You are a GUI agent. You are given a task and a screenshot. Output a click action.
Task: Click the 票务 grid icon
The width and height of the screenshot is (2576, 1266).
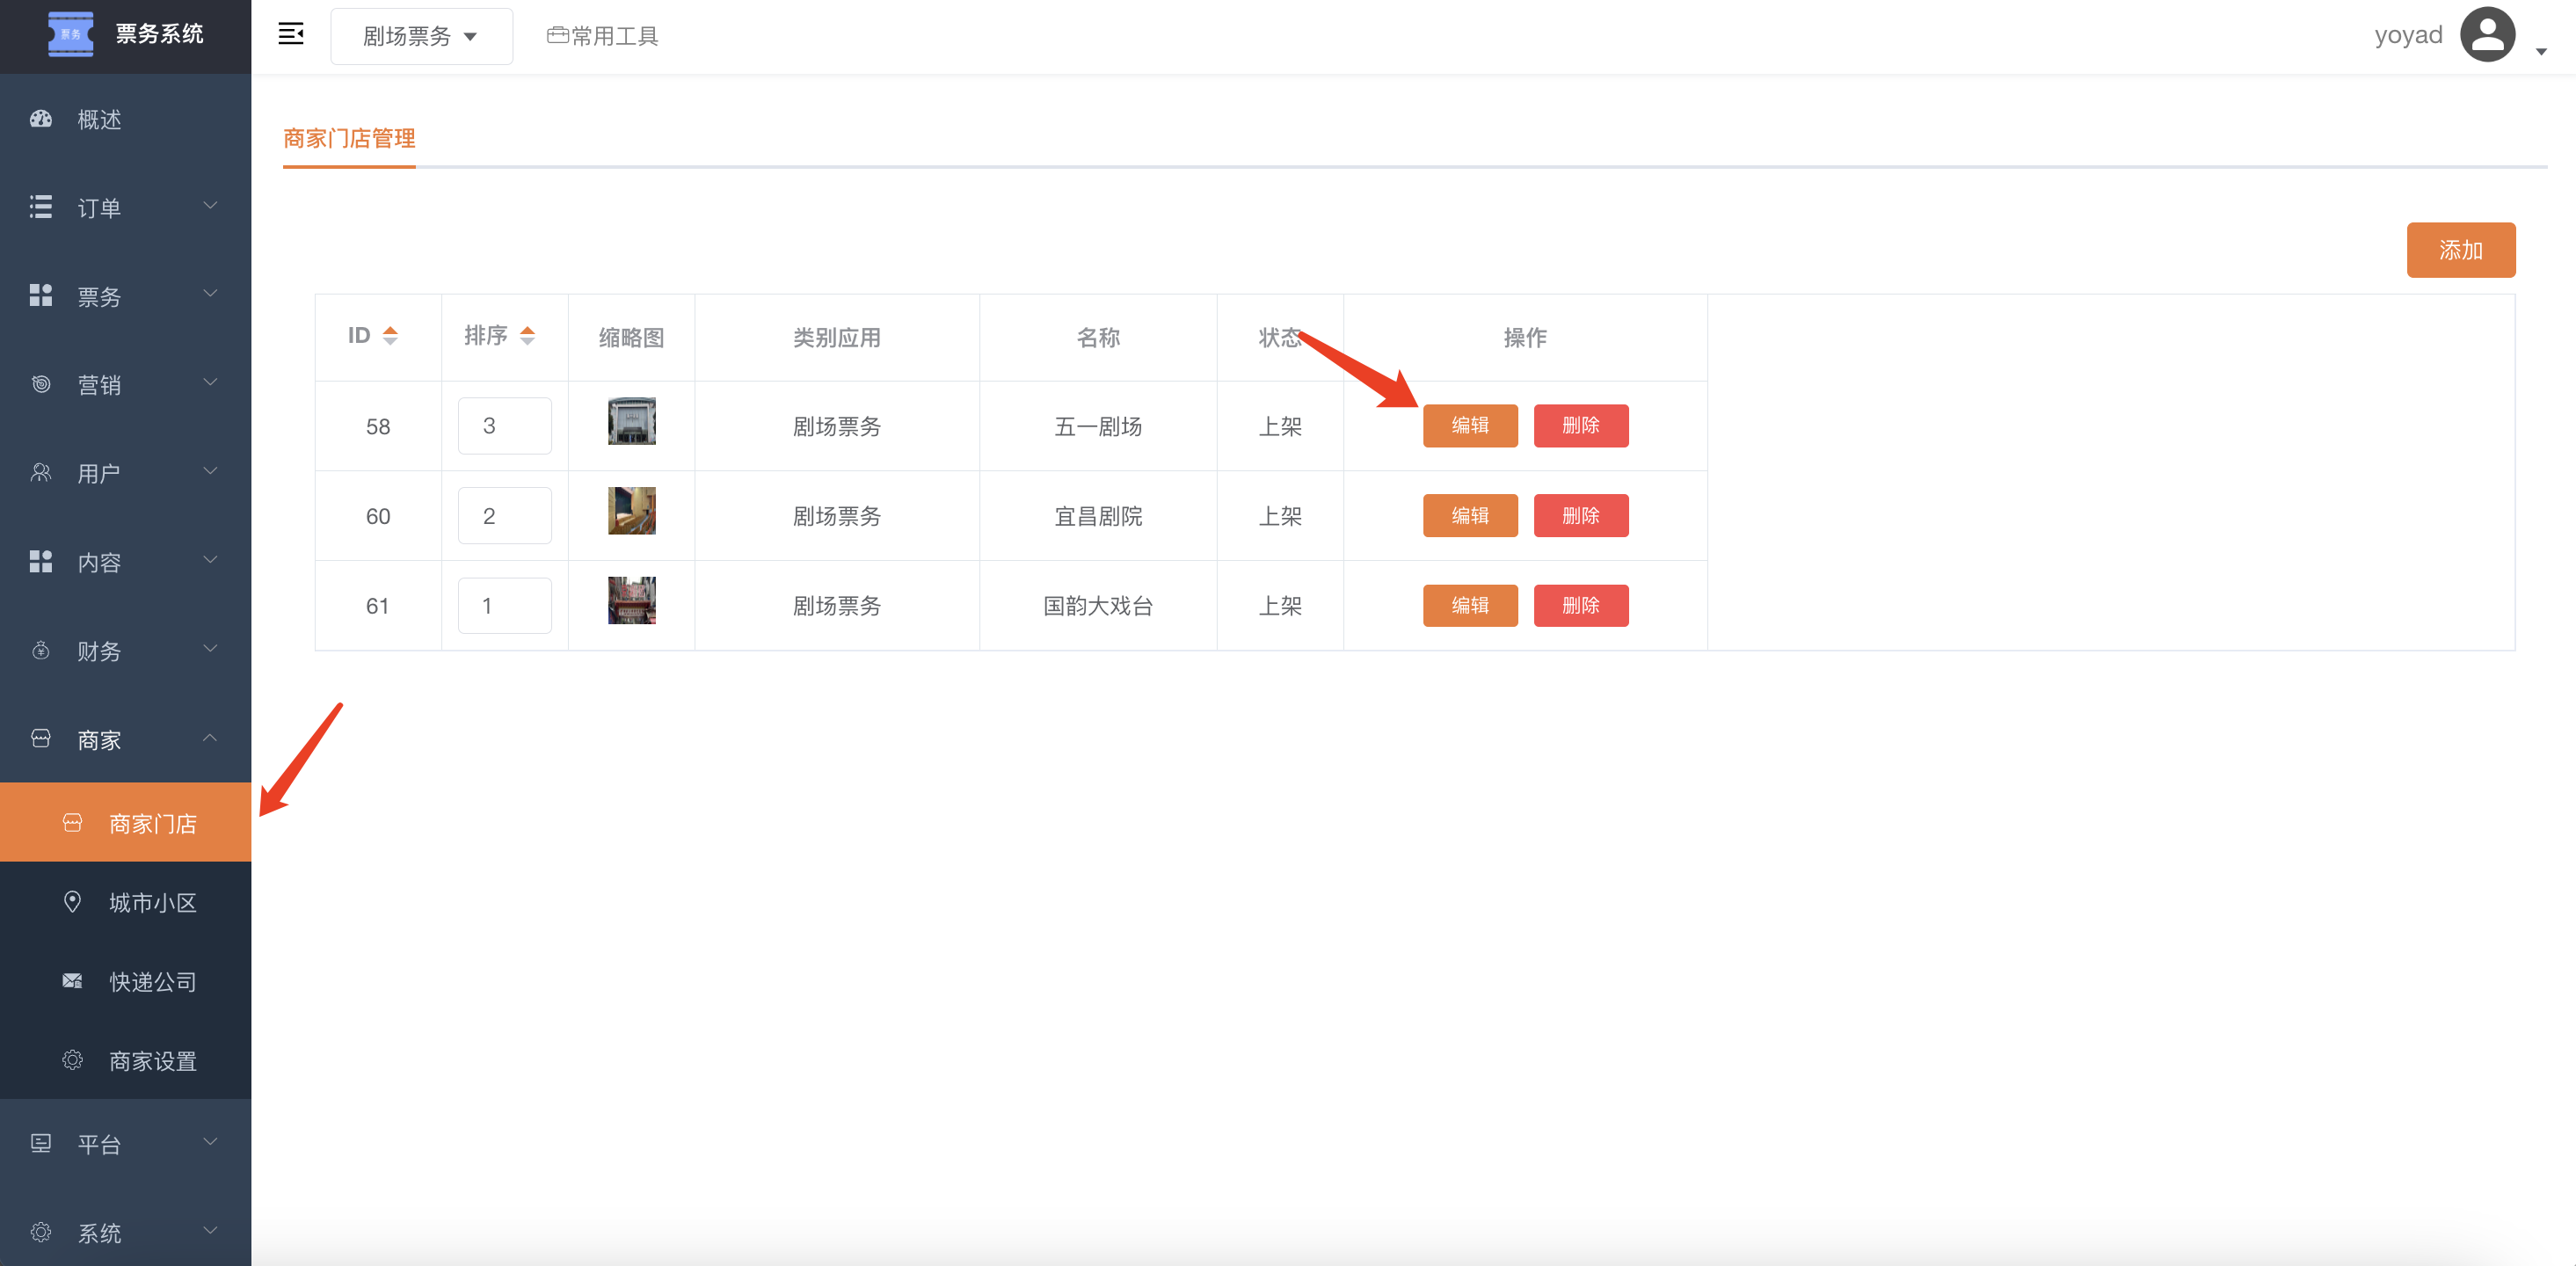[41, 295]
